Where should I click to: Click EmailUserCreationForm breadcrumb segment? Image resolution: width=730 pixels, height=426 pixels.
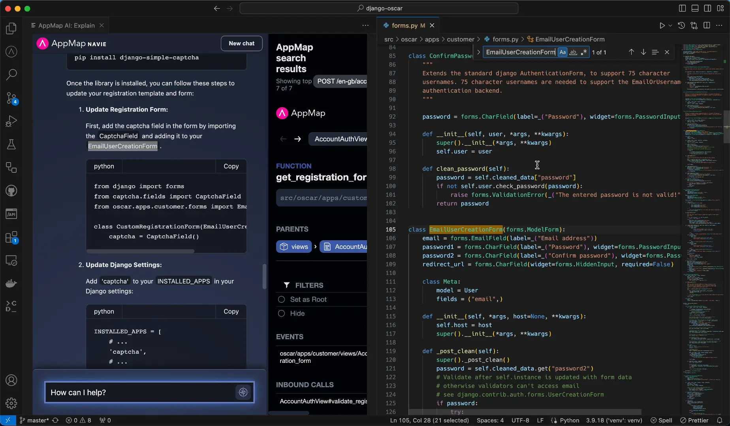click(x=570, y=39)
